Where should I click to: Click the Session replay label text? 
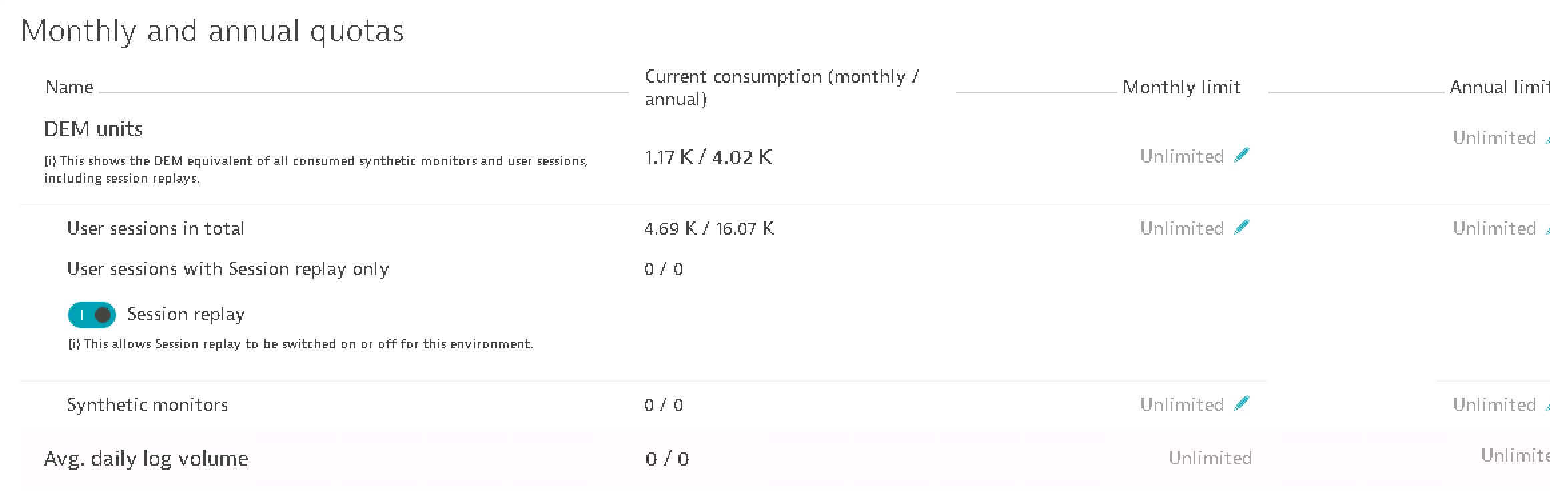pos(186,314)
